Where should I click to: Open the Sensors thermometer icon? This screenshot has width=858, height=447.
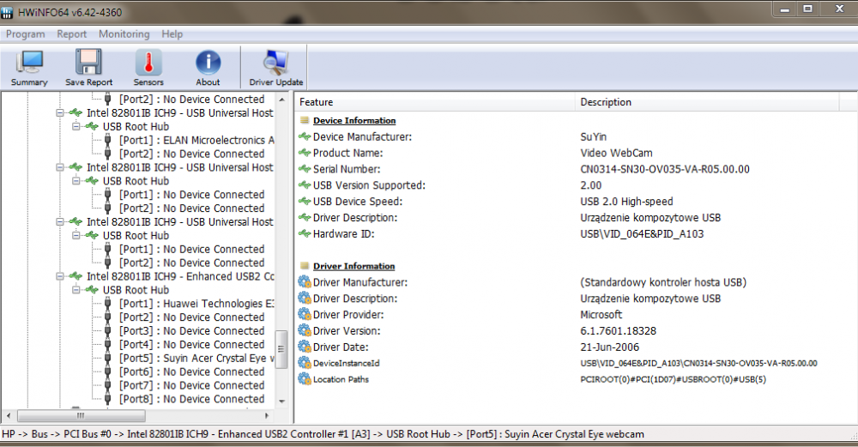pyautogui.click(x=148, y=67)
